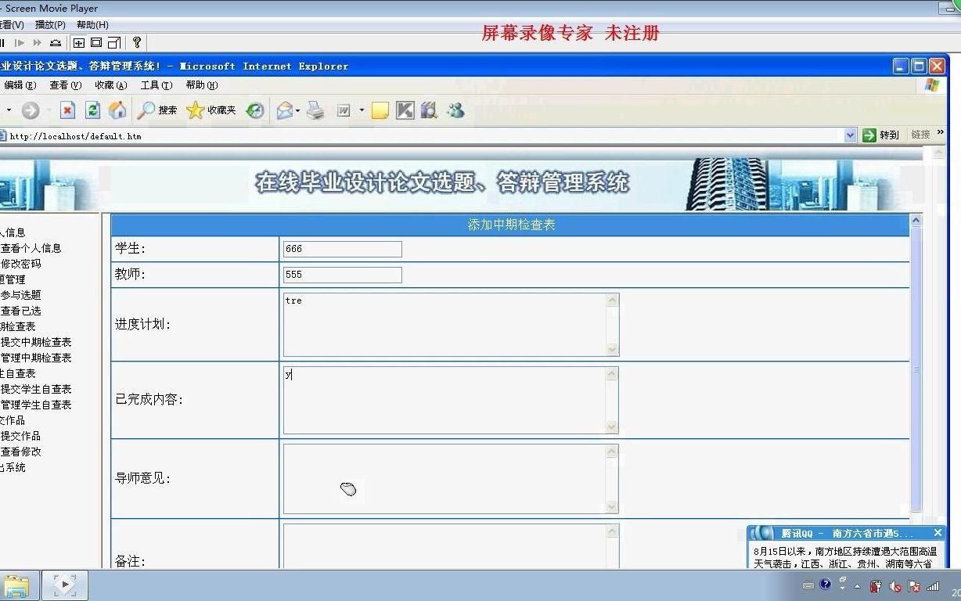Click the Refresh icon in IE toolbar
Screen dimensions: 961x601
[92, 111]
